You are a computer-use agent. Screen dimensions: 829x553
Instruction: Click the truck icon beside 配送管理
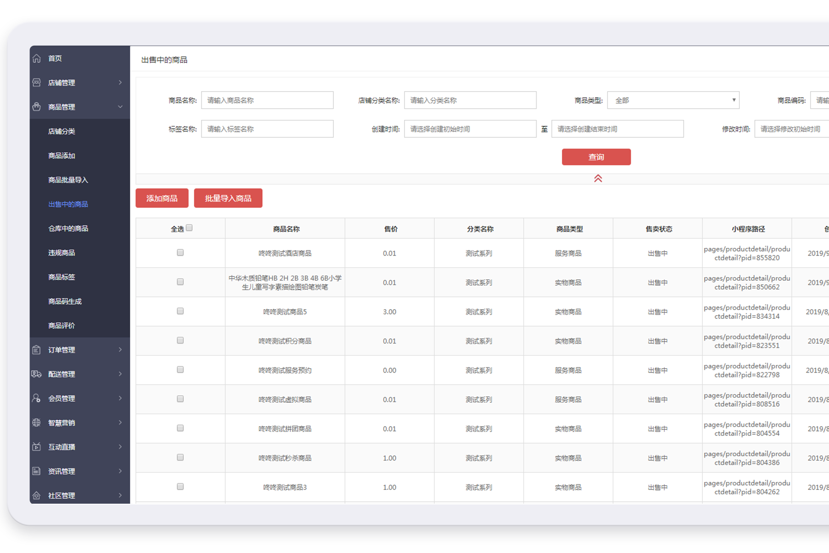[x=37, y=374]
